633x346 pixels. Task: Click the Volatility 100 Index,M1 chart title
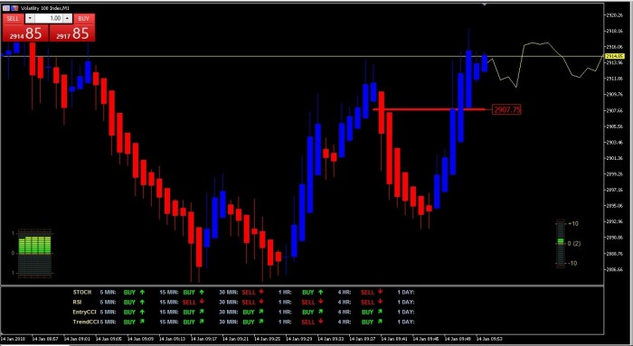tap(45, 8)
